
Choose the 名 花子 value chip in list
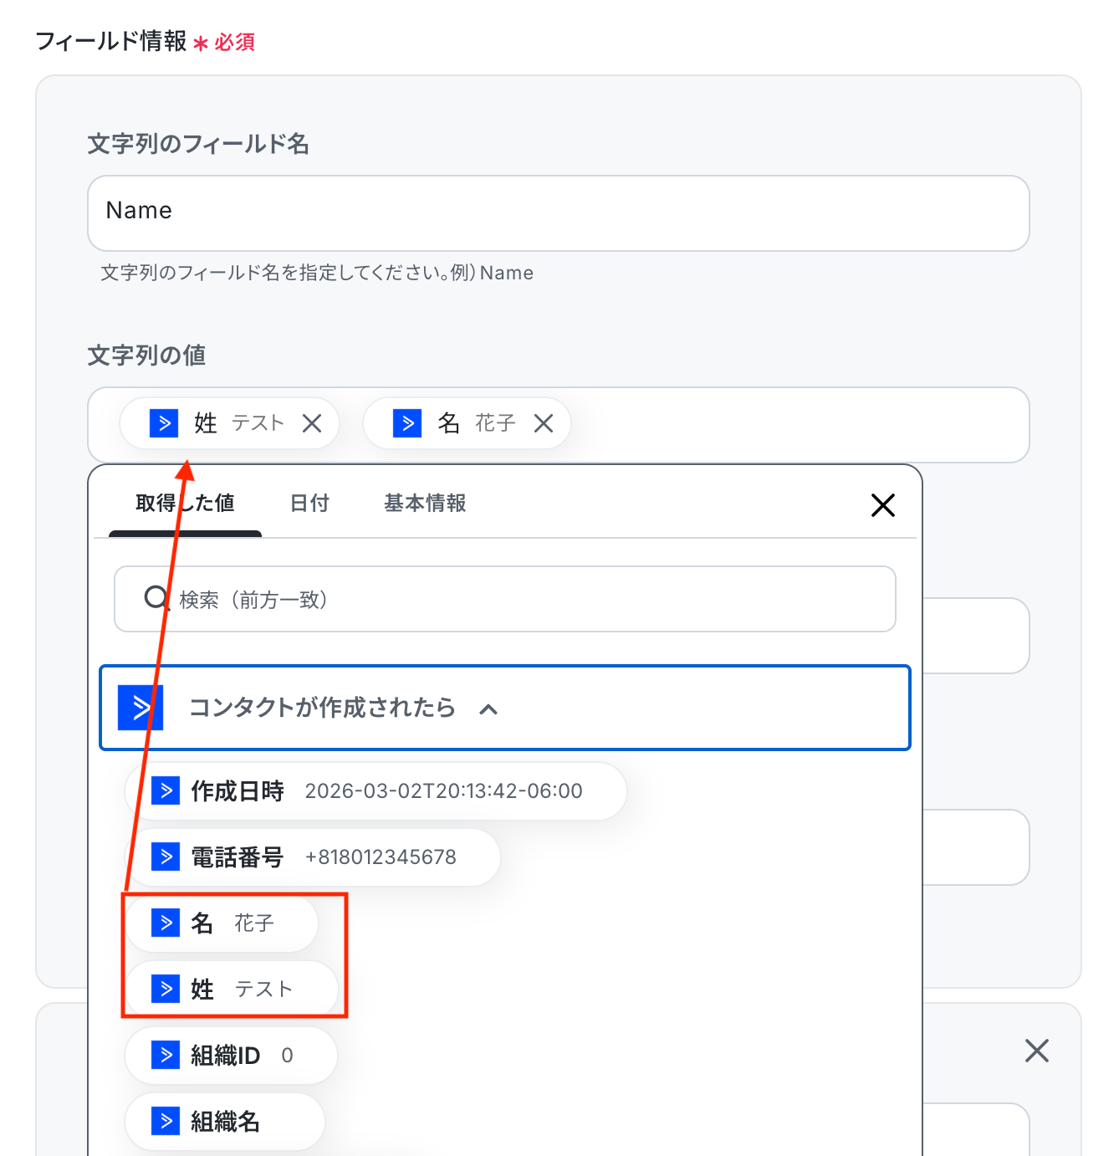(222, 923)
